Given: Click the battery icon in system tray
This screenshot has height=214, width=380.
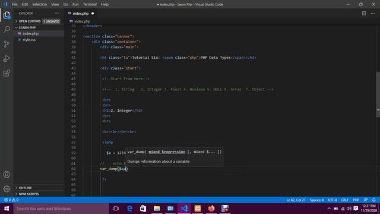Looking at the screenshot, I should (335, 209).
